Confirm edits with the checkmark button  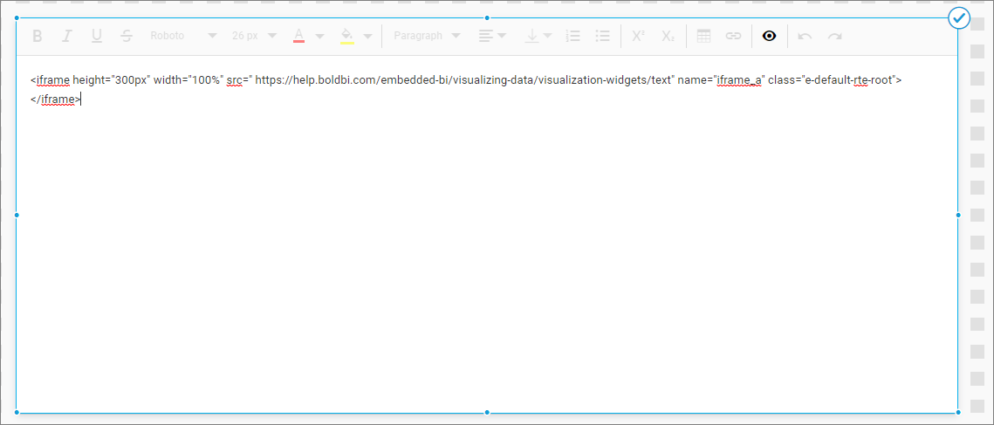point(958,17)
